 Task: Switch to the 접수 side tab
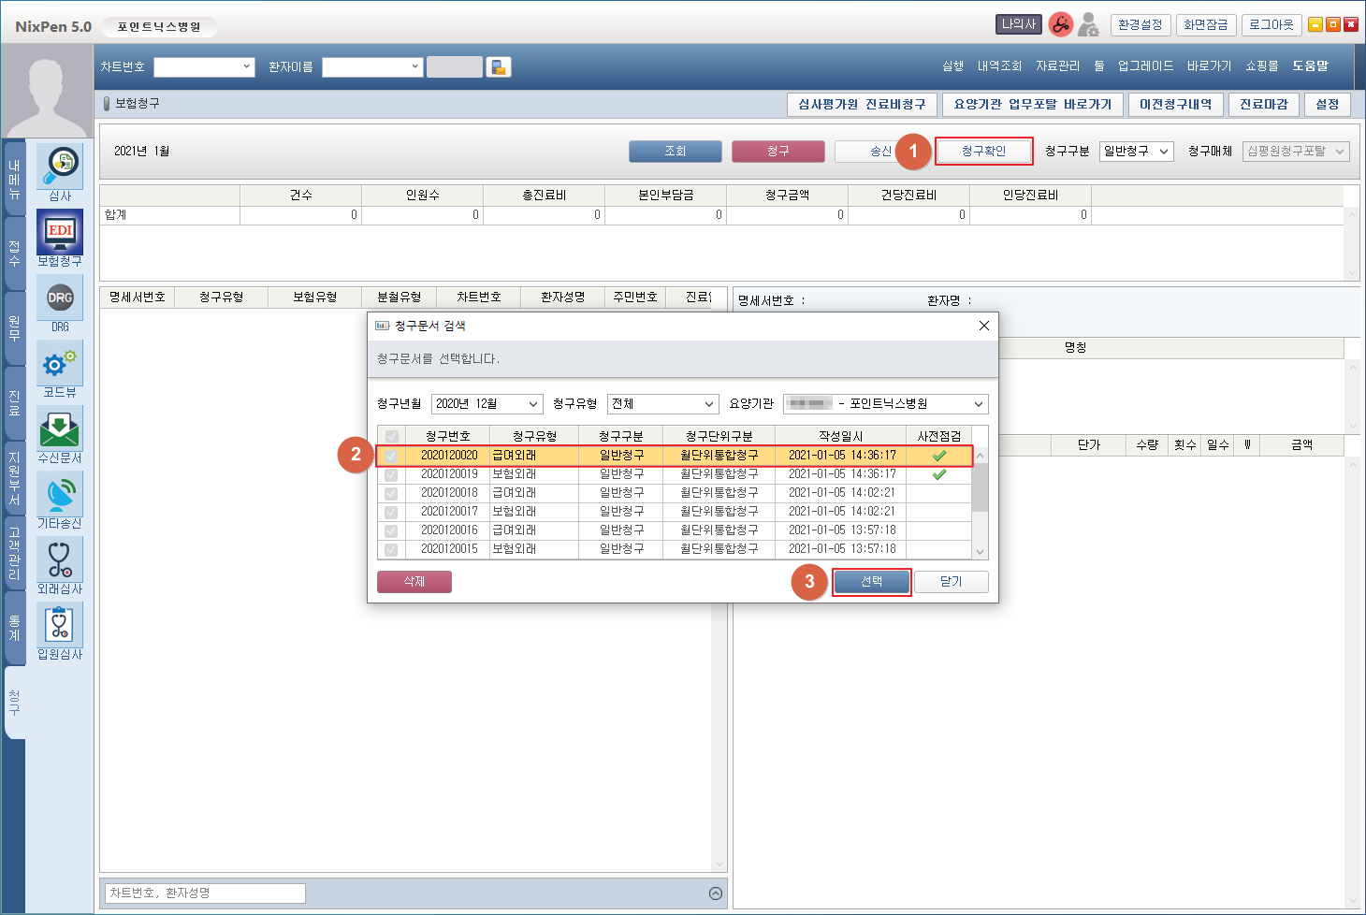click(14, 253)
